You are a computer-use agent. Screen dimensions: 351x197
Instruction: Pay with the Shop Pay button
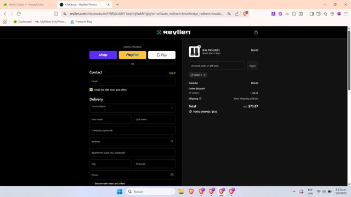103,55
